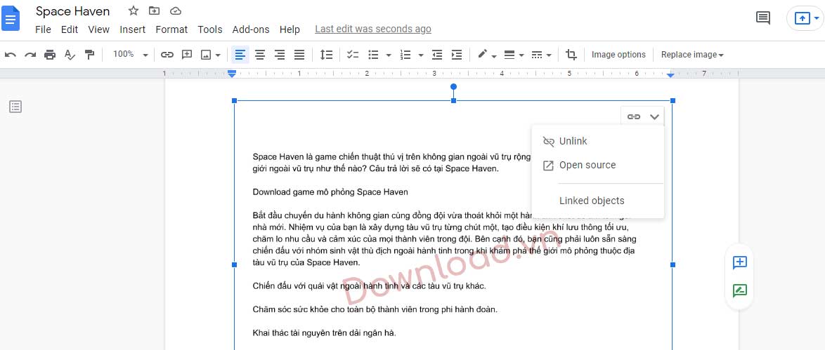Apply a numbered list

pos(405,55)
